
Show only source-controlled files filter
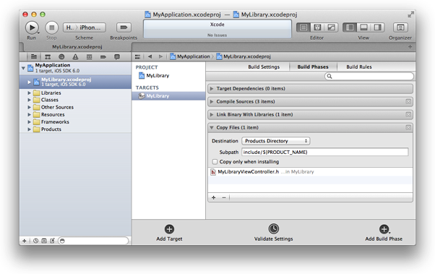tap(44, 241)
